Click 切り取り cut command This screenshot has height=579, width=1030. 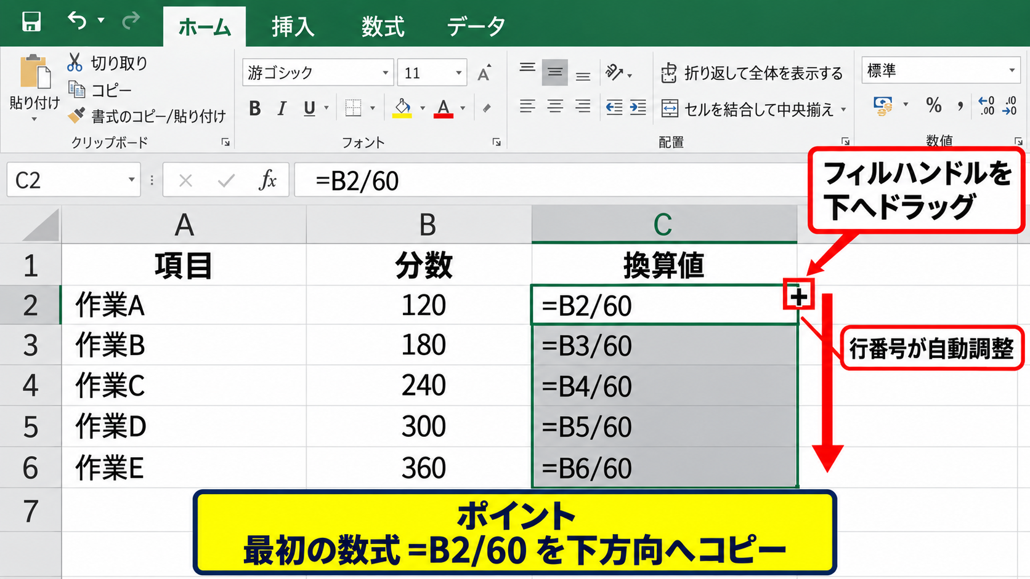[x=108, y=63]
